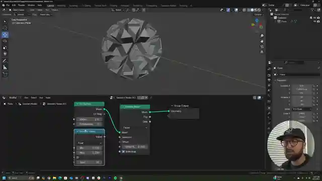
Task: Toggle Collection exclude checkbox in outliner
Action: (x=311, y=18)
